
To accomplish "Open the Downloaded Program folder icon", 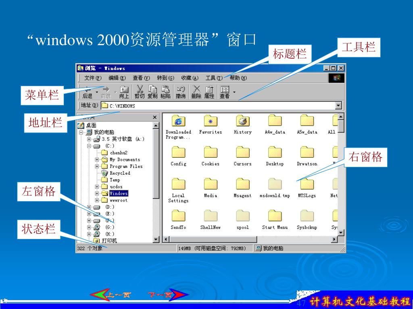I will [178, 121].
